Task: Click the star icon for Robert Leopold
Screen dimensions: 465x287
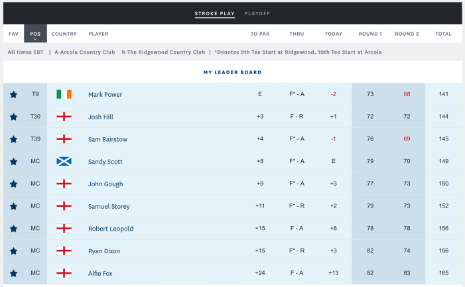Action: tap(13, 229)
